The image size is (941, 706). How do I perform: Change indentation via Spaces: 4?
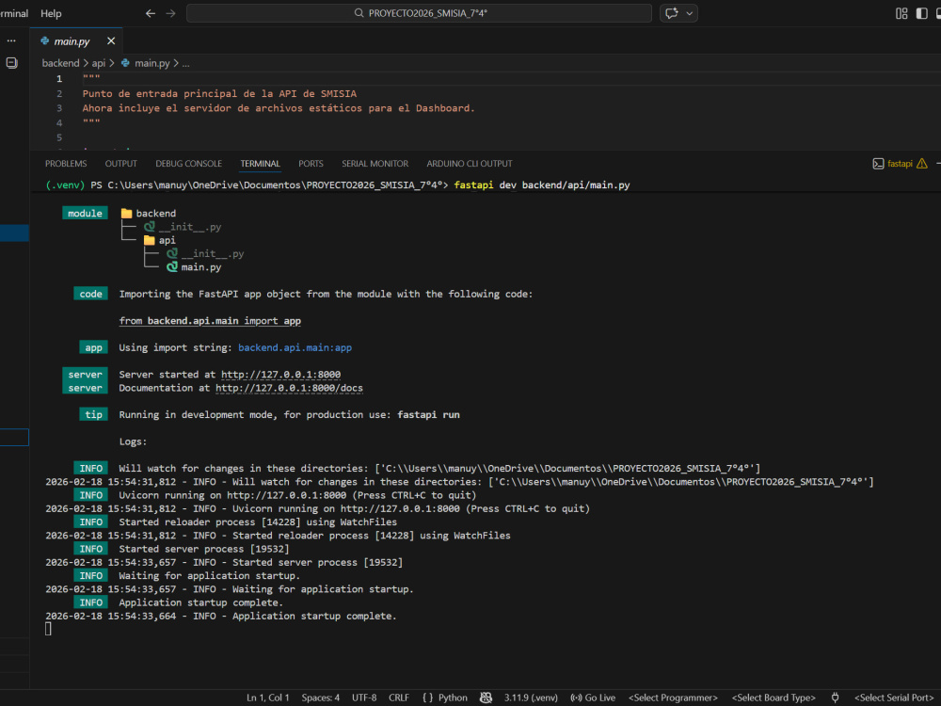click(321, 698)
